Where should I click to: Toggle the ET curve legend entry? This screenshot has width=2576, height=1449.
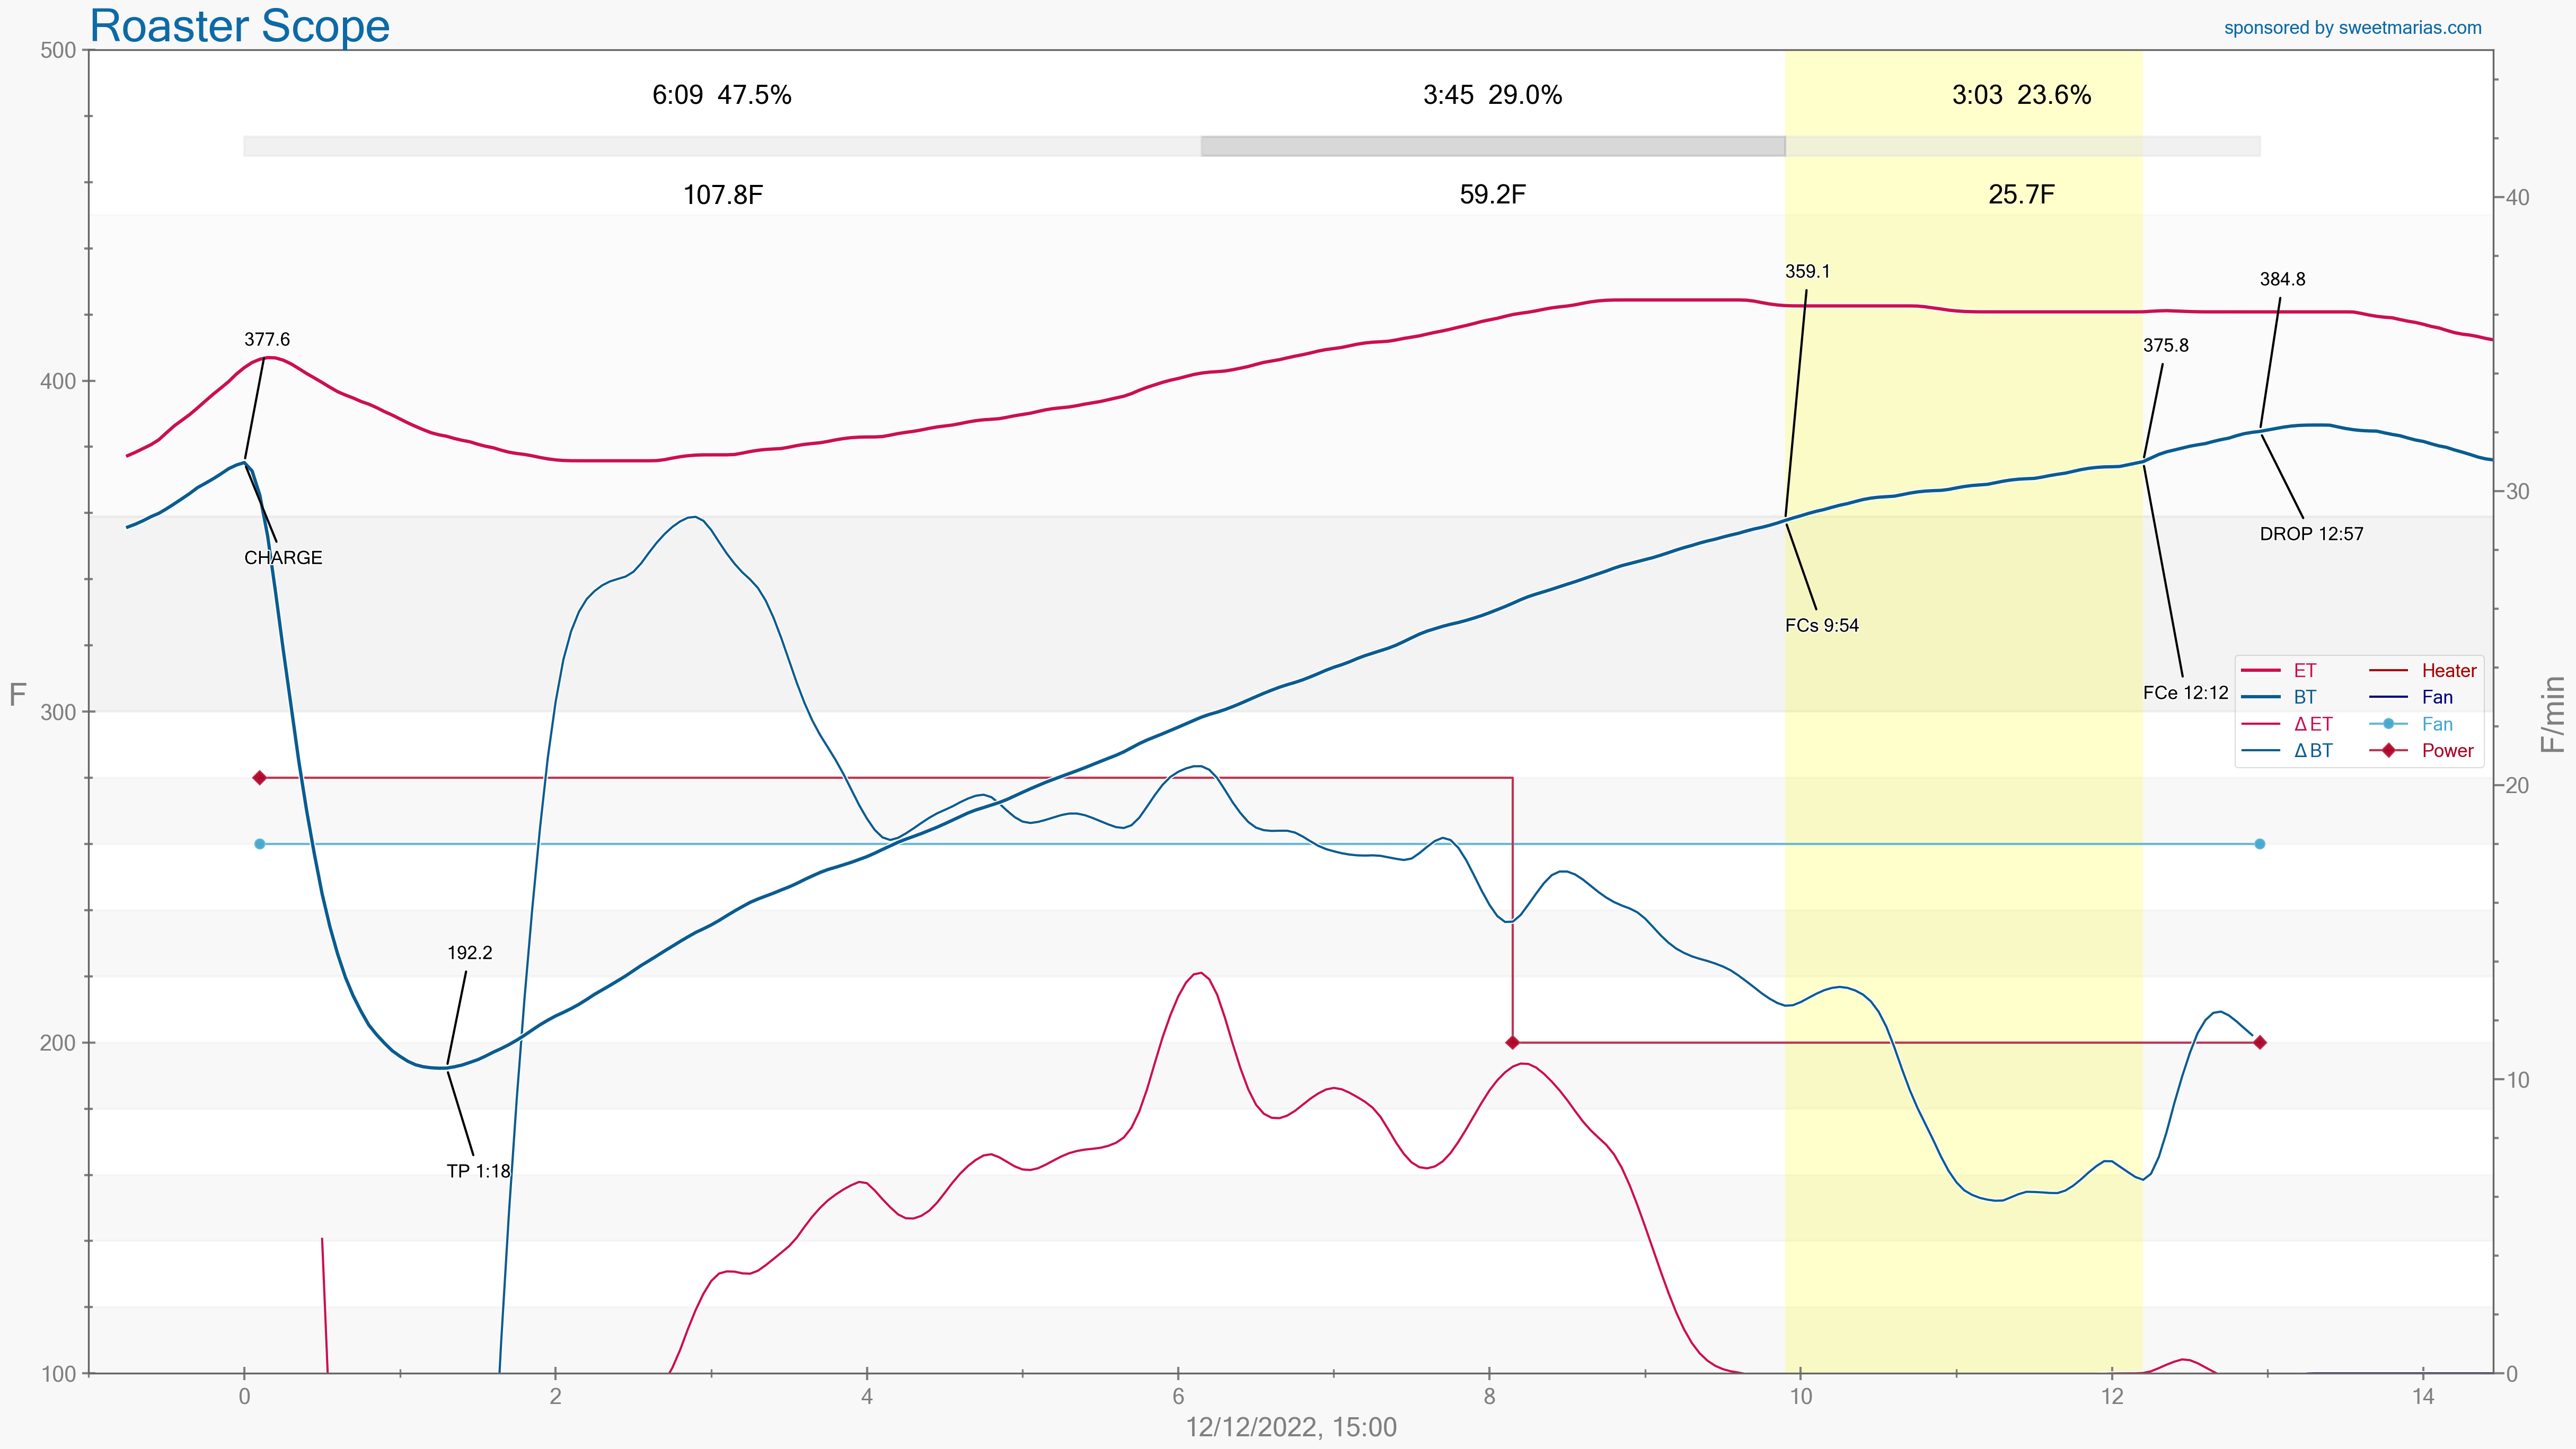(x=2304, y=671)
